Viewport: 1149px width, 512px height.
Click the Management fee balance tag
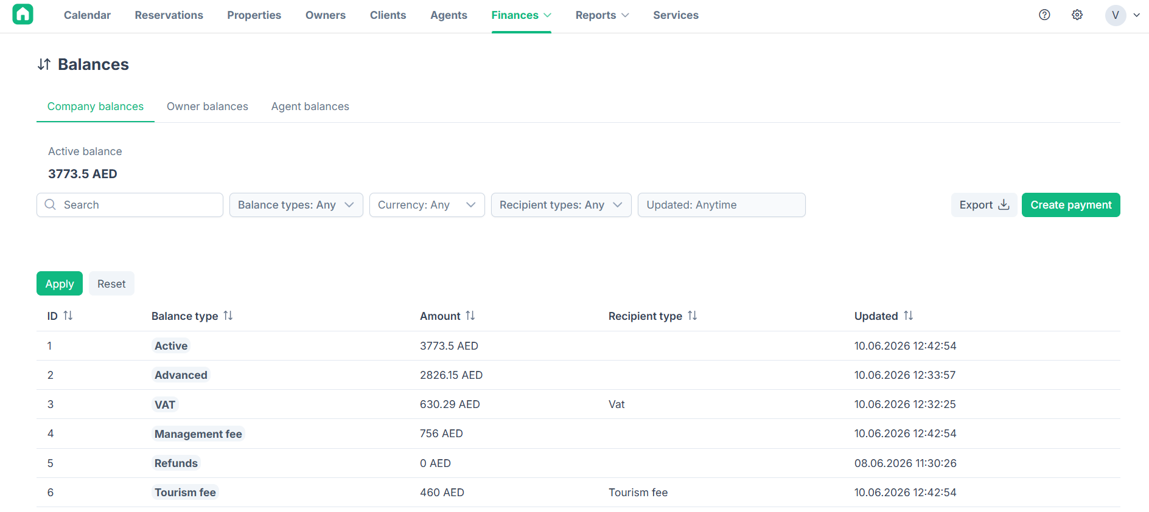tap(198, 434)
